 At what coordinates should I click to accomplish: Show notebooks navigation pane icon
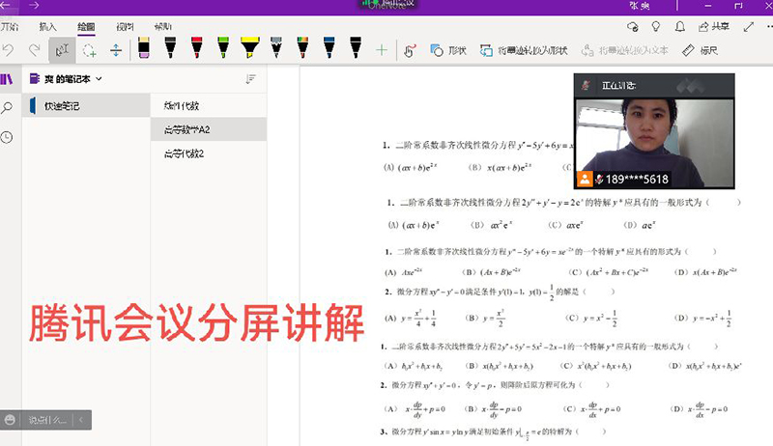(7, 79)
